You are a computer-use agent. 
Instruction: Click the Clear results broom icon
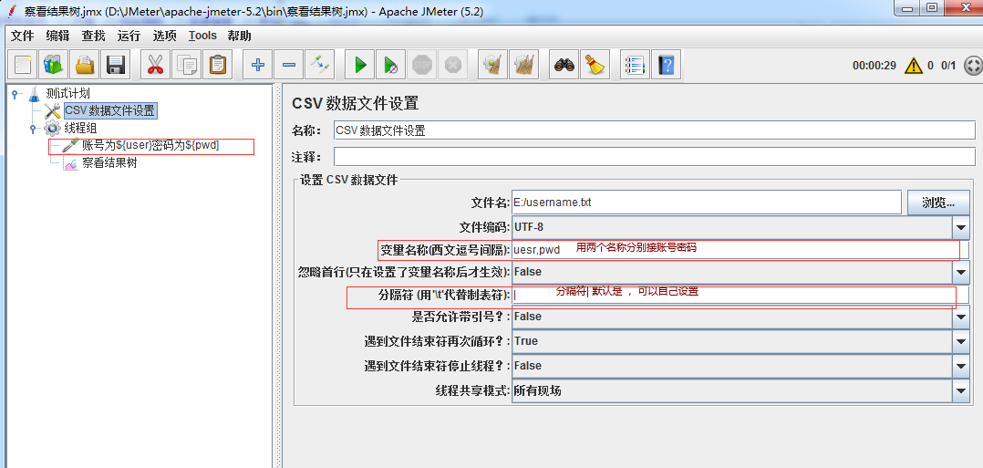pyautogui.click(x=492, y=65)
